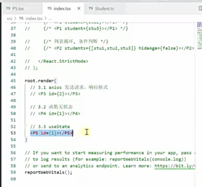Click the minimap on the right edge
The width and height of the screenshot is (202, 187).
tap(199, 35)
